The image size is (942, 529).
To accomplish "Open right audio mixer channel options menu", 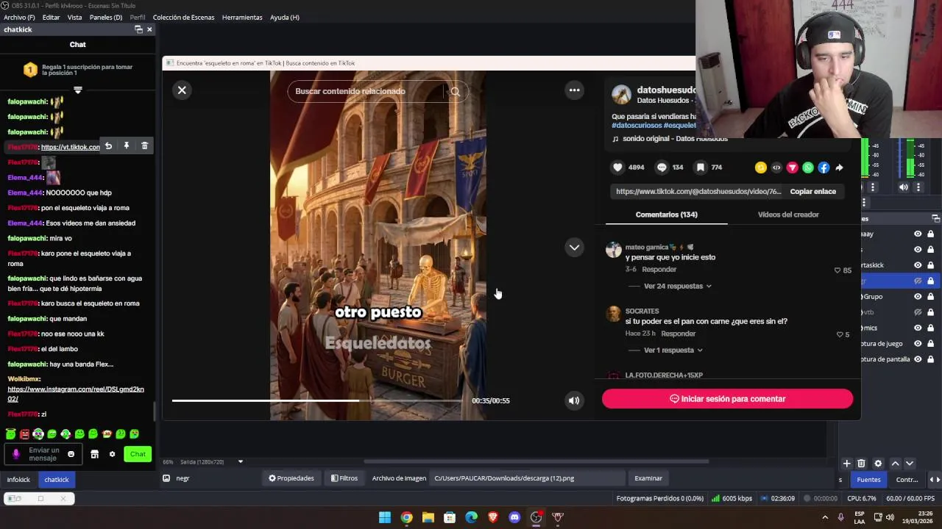I will tap(918, 187).
